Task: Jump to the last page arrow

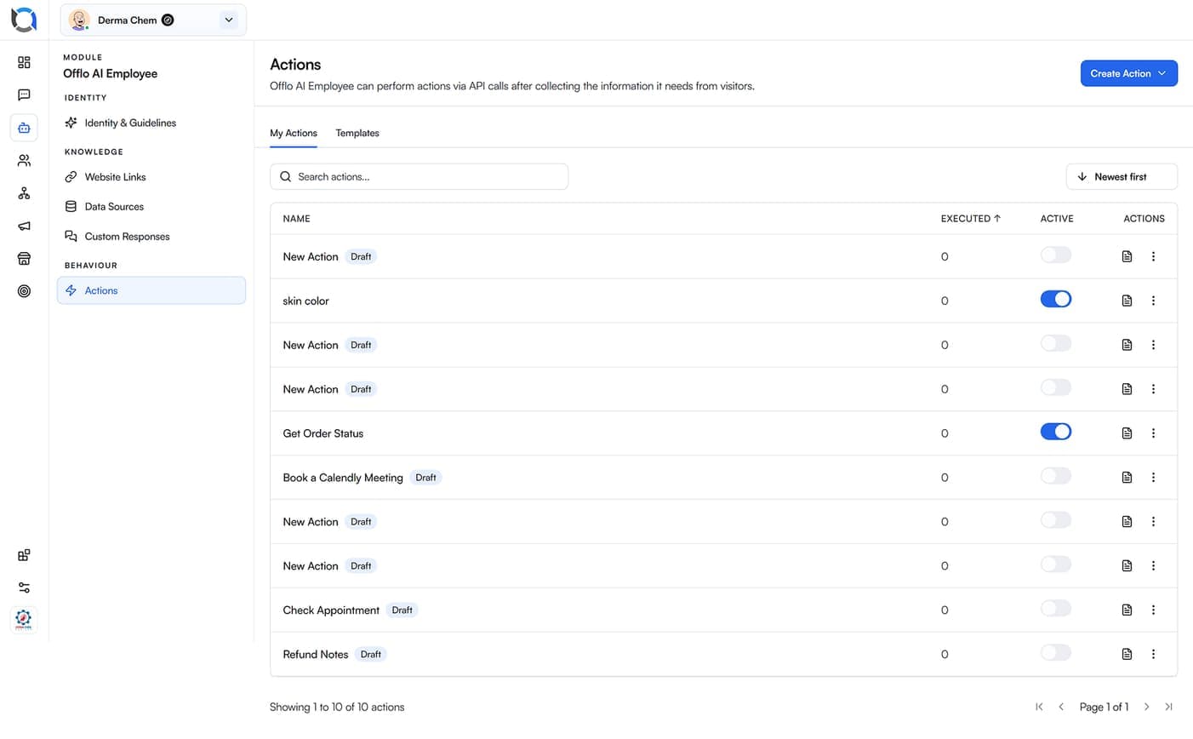Action: 1168,707
